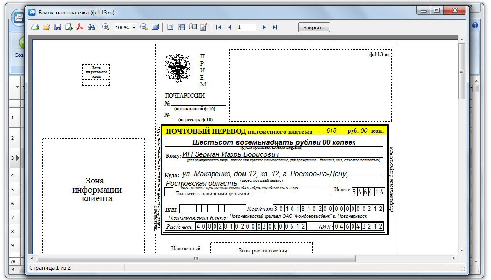
Task: Open a report file via folder icon
Action: pos(46,27)
